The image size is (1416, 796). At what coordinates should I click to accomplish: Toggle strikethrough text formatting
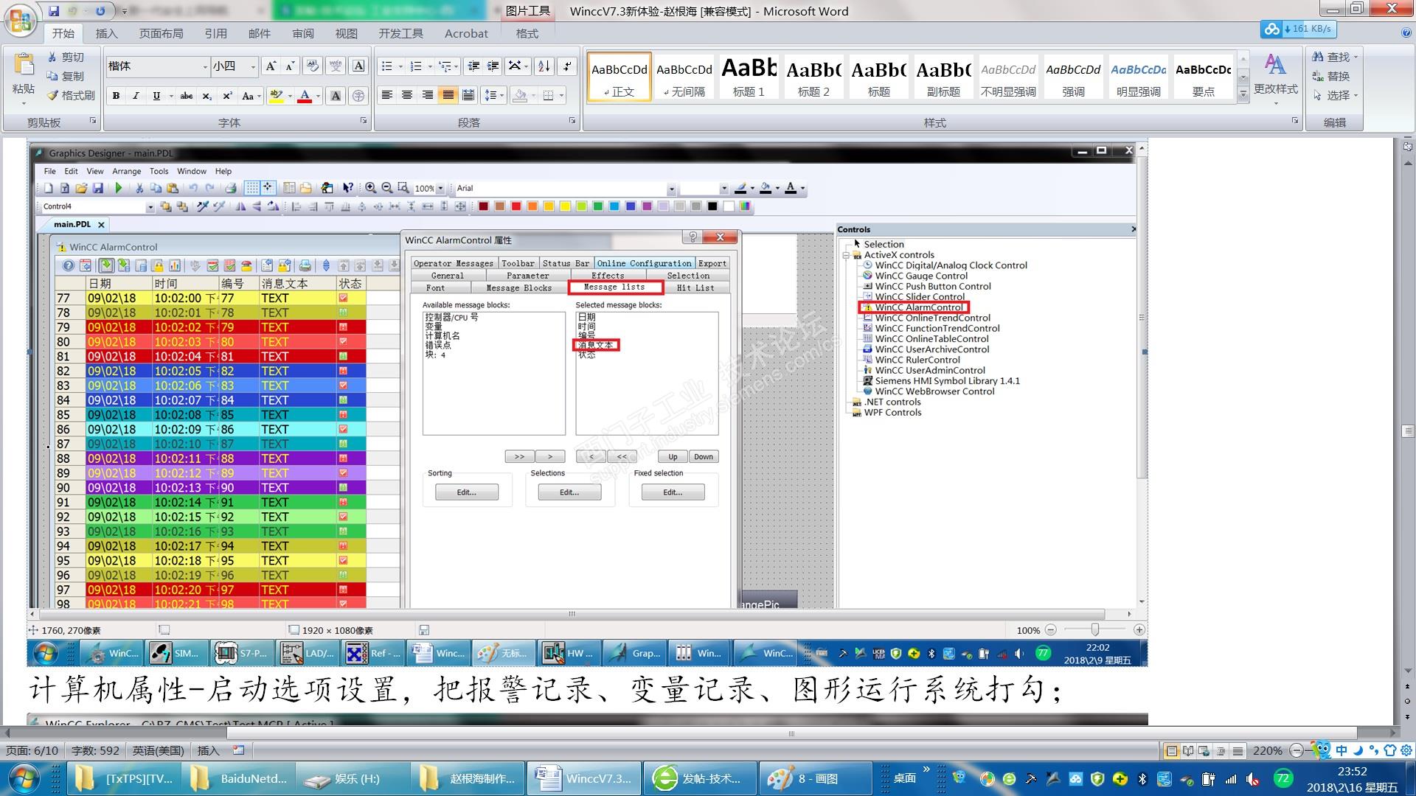(x=187, y=96)
